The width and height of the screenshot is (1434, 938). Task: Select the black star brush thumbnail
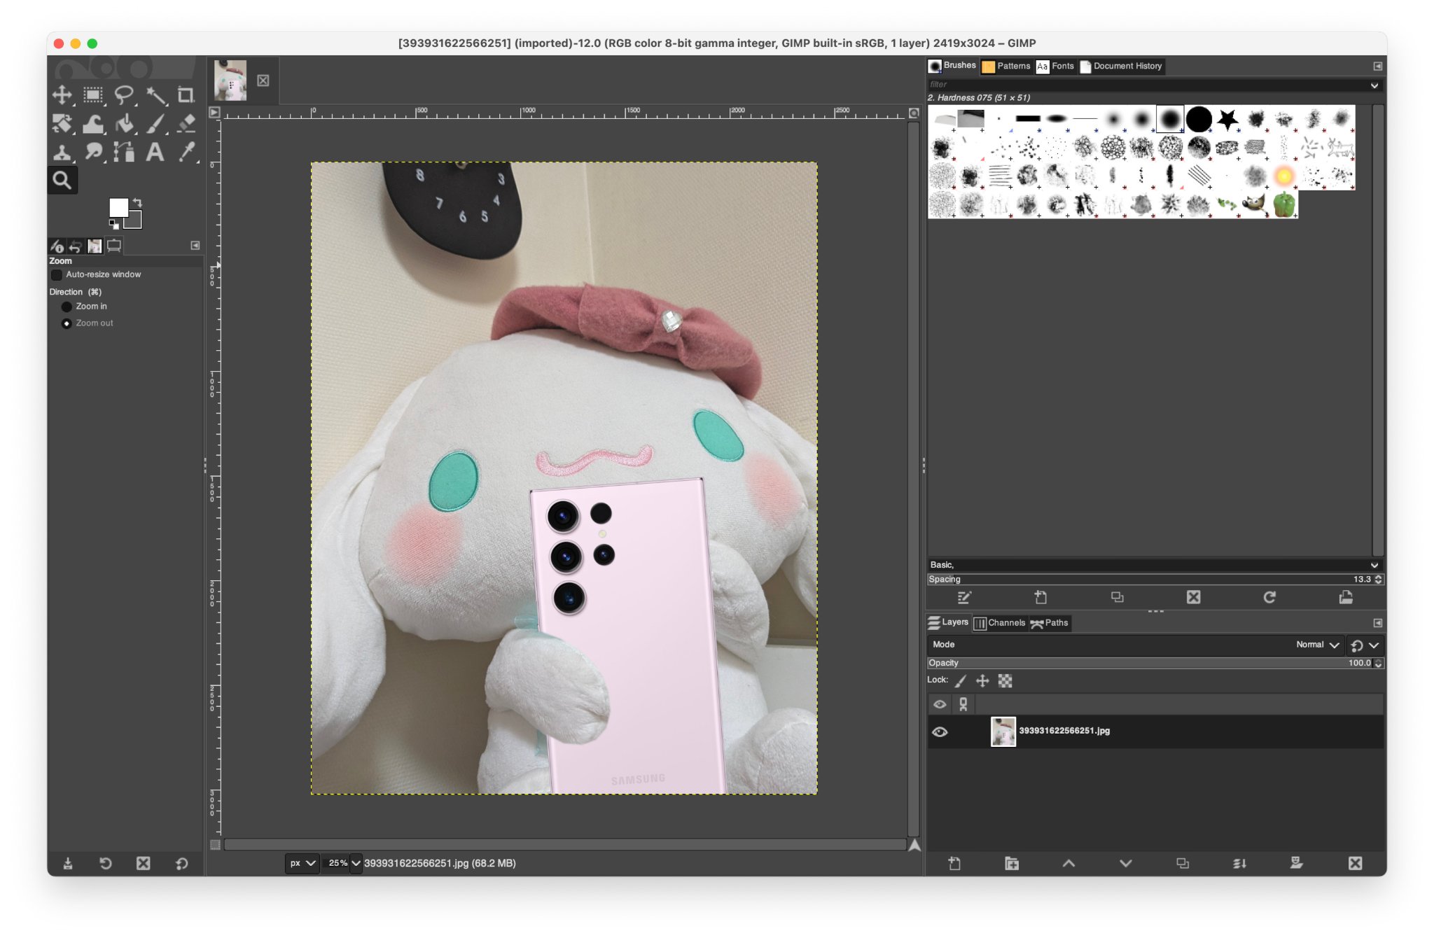point(1227,120)
